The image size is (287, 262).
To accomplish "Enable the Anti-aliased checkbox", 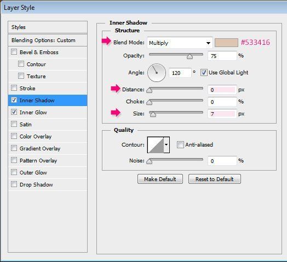I will coord(180,144).
